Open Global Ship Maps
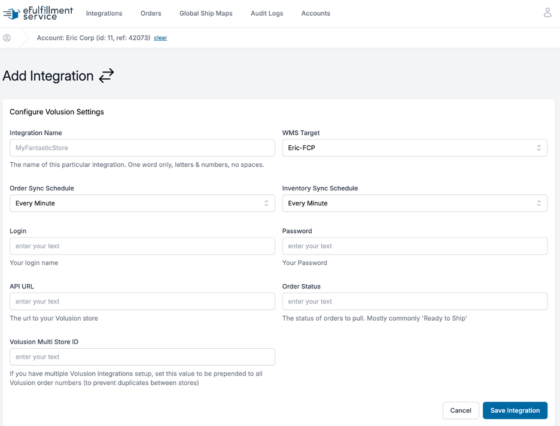The width and height of the screenshot is (560, 426). click(206, 13)
